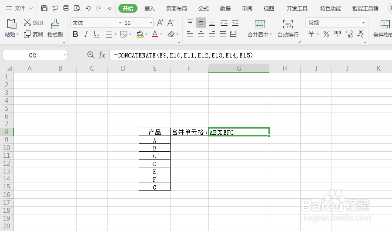Viewport: 392px width, 231px height.
Task: Expand quick access toolbar customize arrow
Action: [110, 9]
